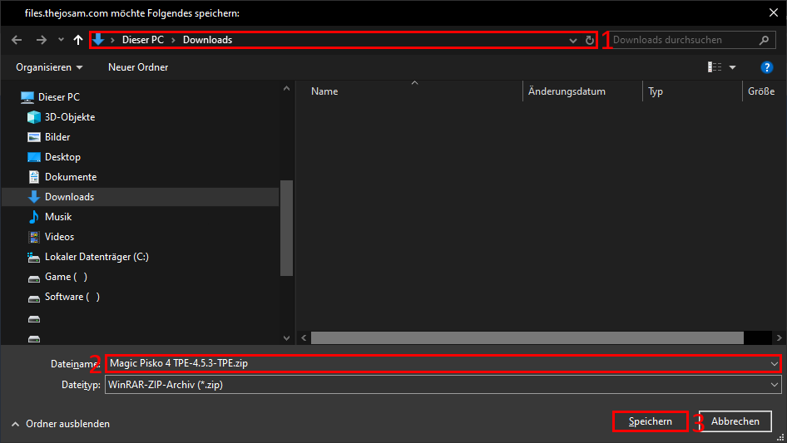
Task: Open the Organisieren menu
Action: click(x=49, y=67)
